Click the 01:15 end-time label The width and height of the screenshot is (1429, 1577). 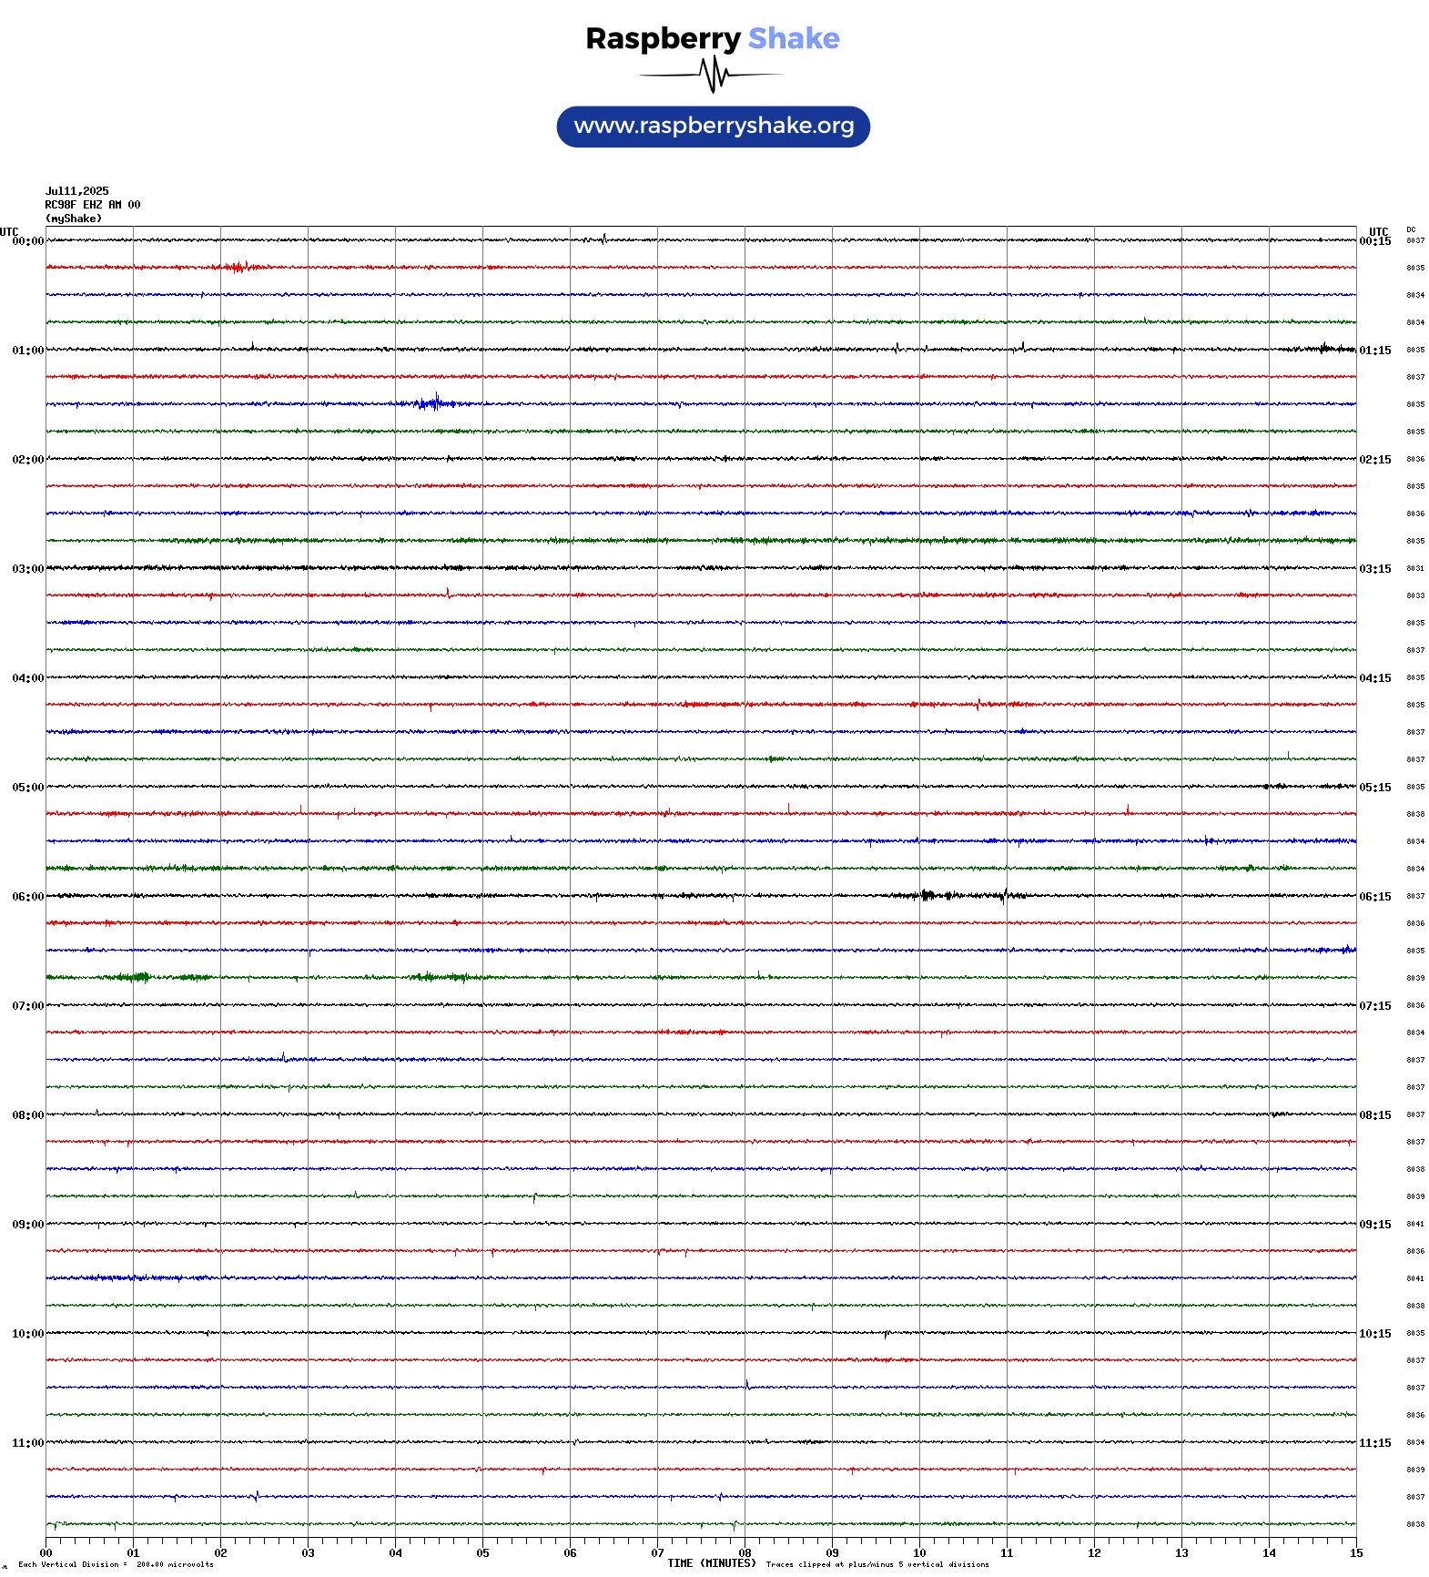(1375, 351)
